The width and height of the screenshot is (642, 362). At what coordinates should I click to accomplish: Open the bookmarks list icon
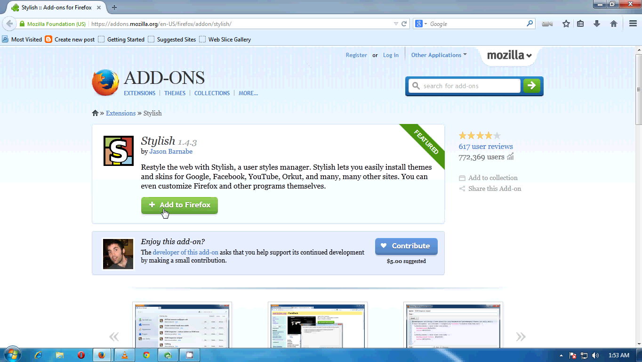581,24
